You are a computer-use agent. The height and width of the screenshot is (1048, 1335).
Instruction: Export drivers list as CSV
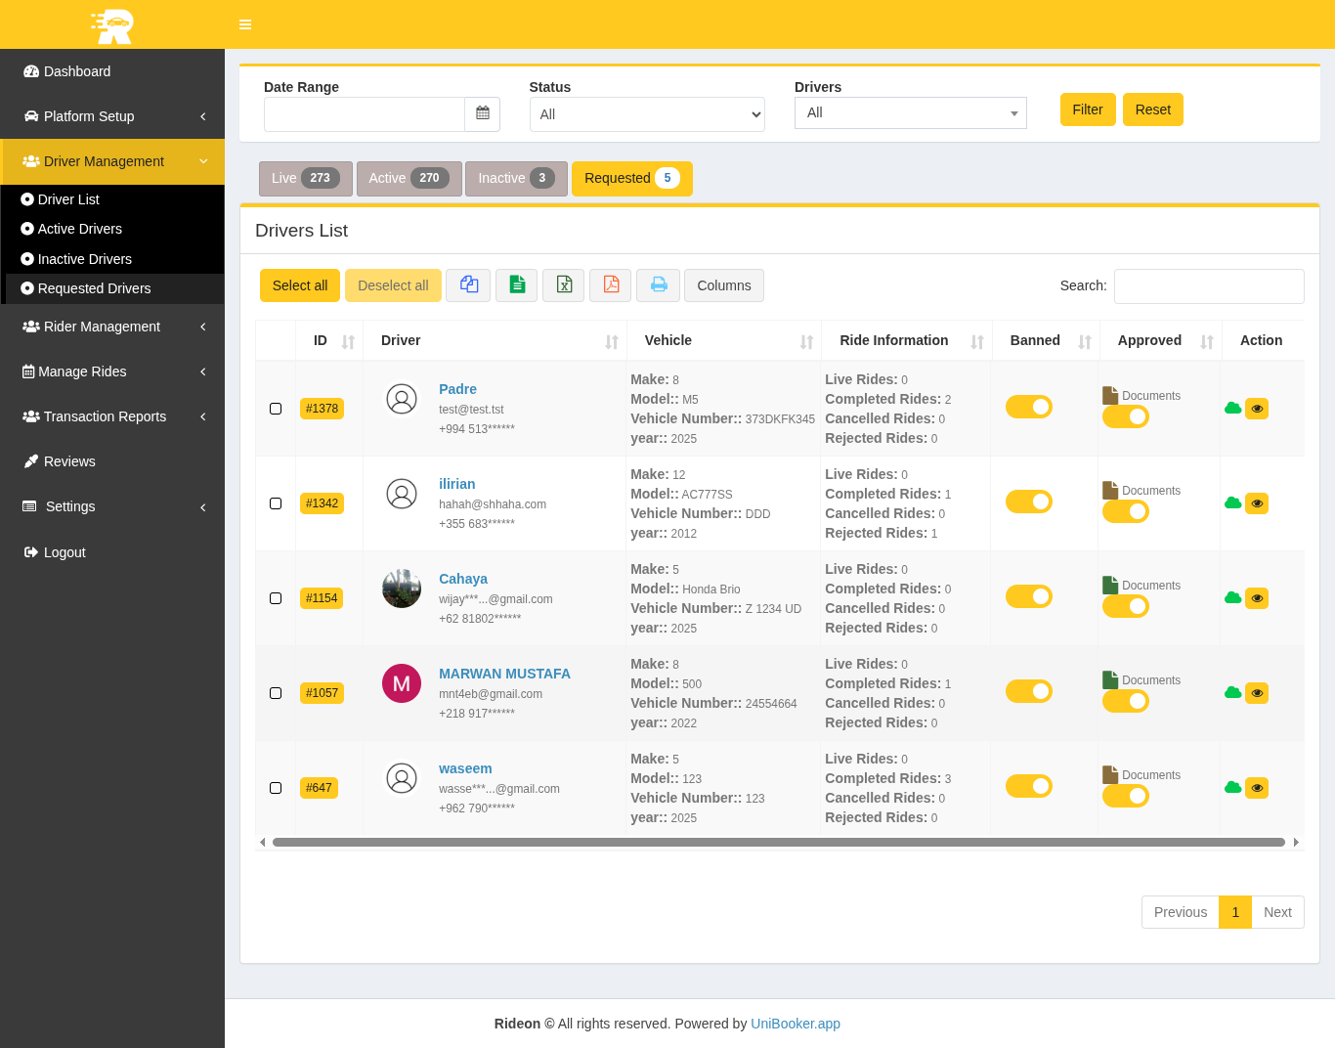(x=517, y=285)
